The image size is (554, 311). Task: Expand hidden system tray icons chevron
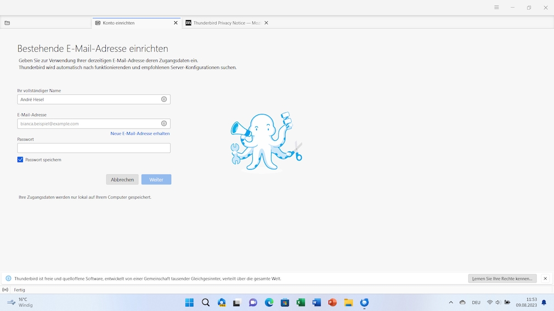point(451,302)
